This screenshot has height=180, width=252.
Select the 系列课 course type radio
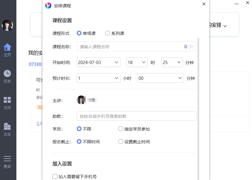[108, 33]
